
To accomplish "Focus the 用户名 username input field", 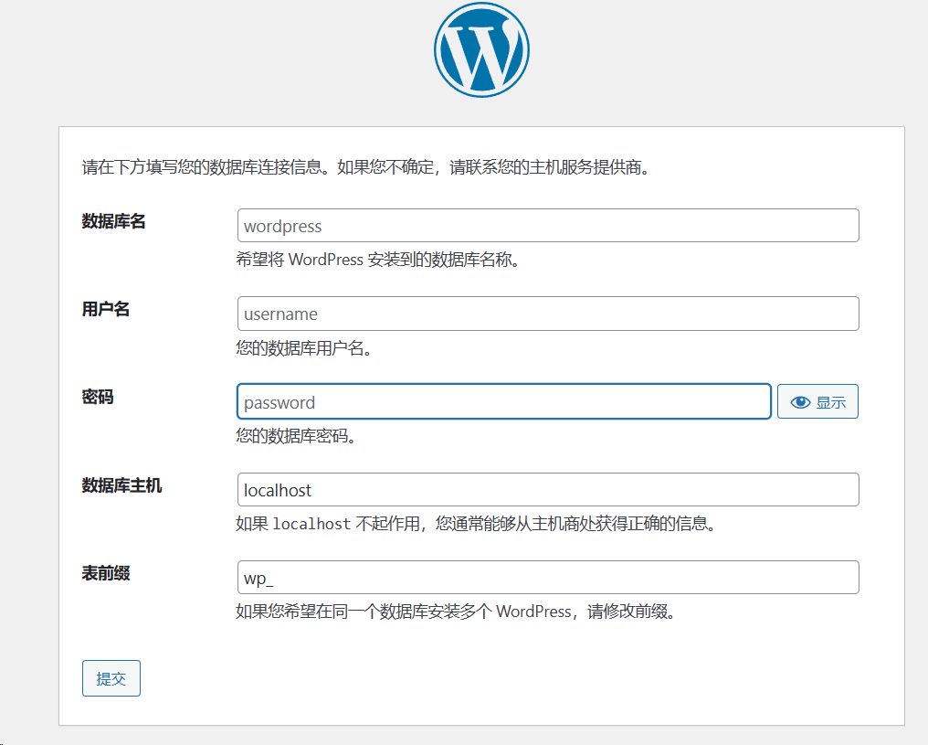I will pos(548,314).
